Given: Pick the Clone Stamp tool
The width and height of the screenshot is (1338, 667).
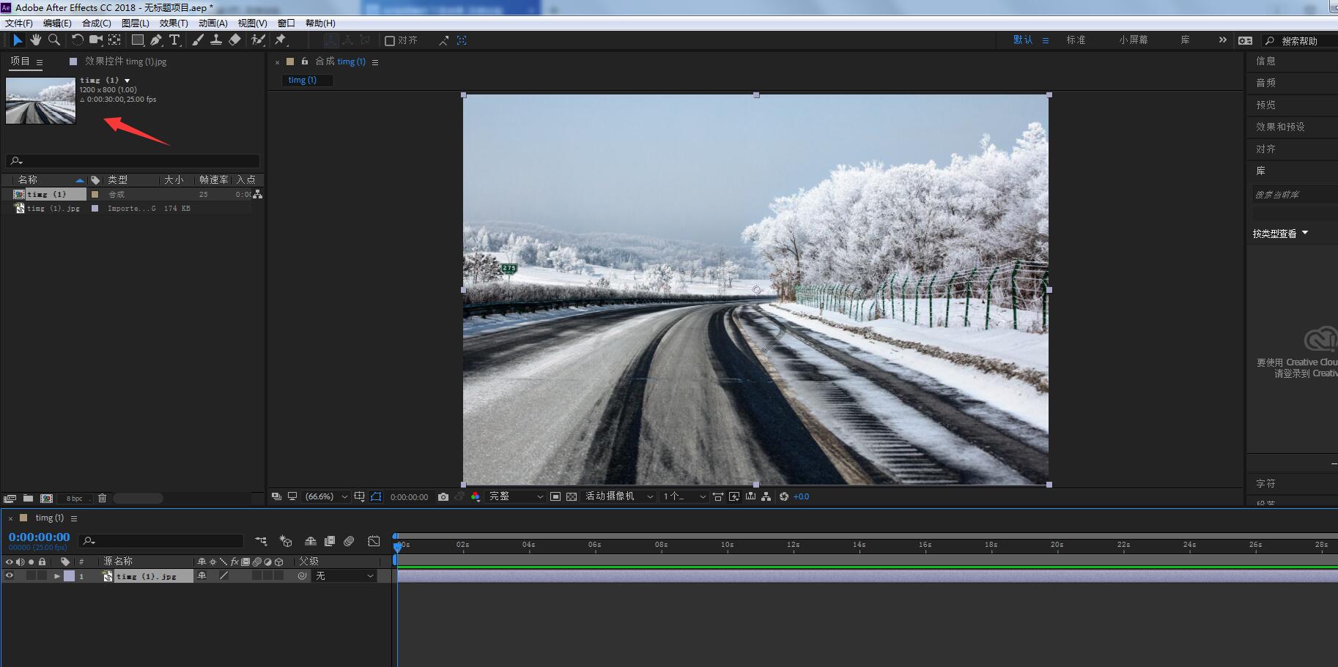Looking at the screenshot, I should pos(215,40).
